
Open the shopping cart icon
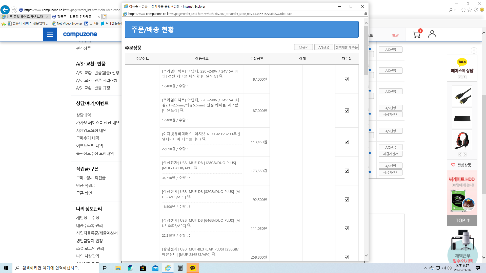pyautogui.click(x=416, y=34)
